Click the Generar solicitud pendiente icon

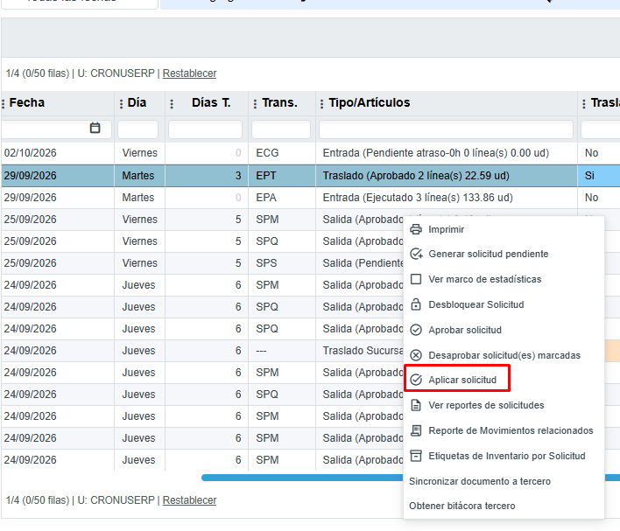click(416, 254)
